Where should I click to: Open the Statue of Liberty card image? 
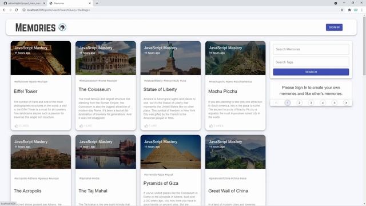click(x=170, y=58)
